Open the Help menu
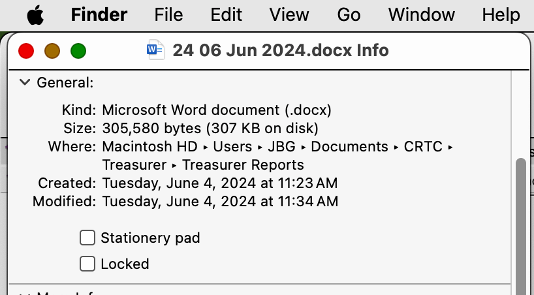 pyautogui.click(x=501, y=14)
